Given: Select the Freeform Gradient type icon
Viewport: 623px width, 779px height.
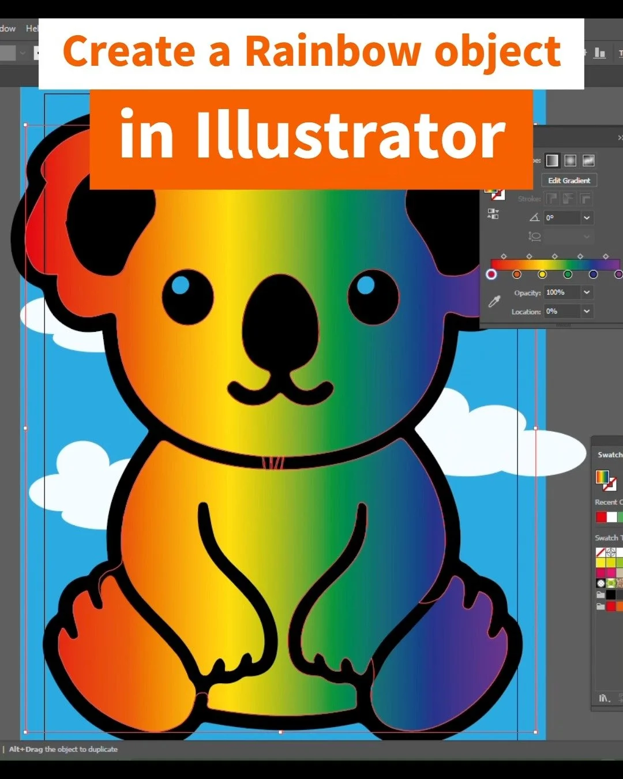Looking at the screenshot, I should [588, 160].
